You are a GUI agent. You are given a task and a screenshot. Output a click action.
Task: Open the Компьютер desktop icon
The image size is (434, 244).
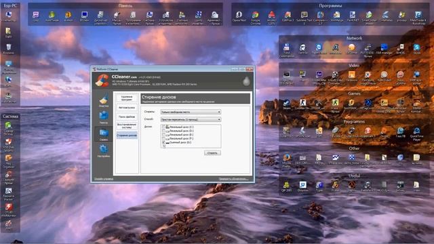(x=9, y=16)
